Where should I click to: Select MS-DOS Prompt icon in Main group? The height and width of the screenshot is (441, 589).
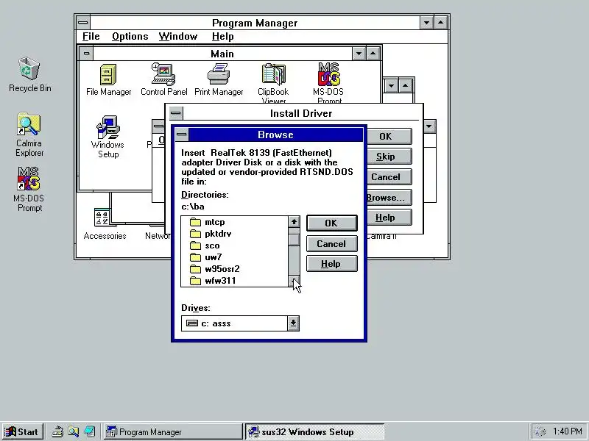pyautogui.click(x=328, y=74)
